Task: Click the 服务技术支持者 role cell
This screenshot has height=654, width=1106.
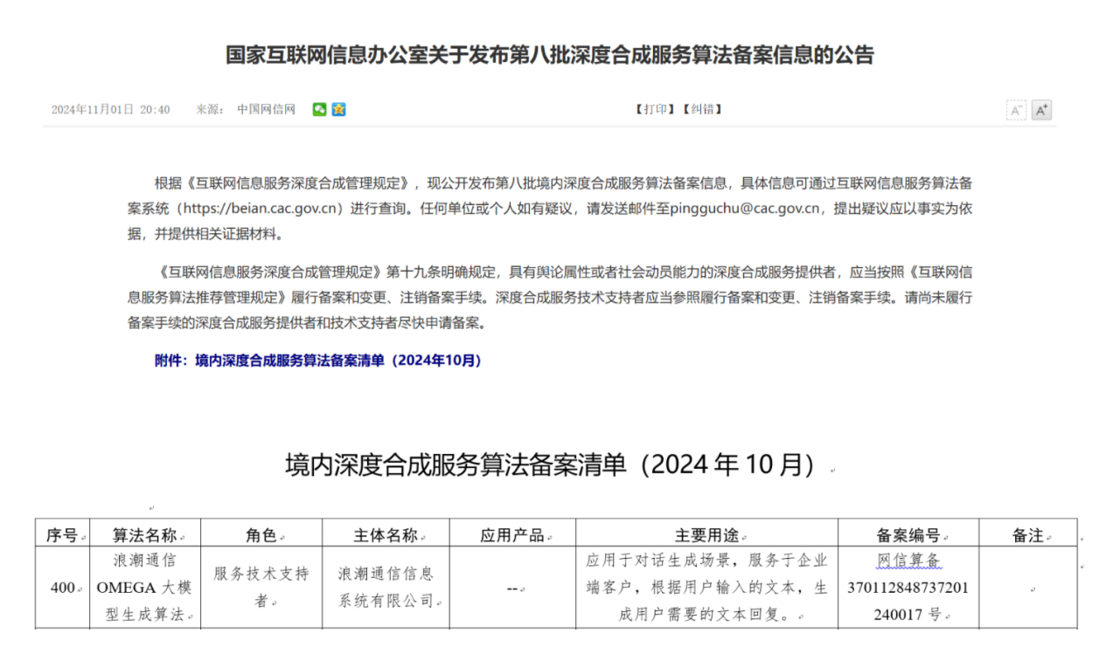Action: click(261, 588)
